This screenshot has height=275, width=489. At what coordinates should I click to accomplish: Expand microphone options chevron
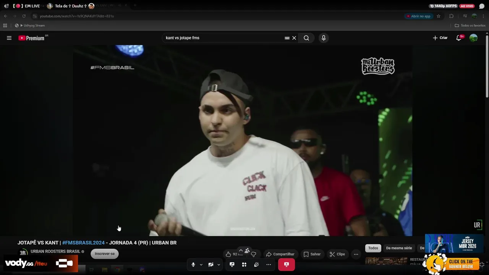(201, 264)
